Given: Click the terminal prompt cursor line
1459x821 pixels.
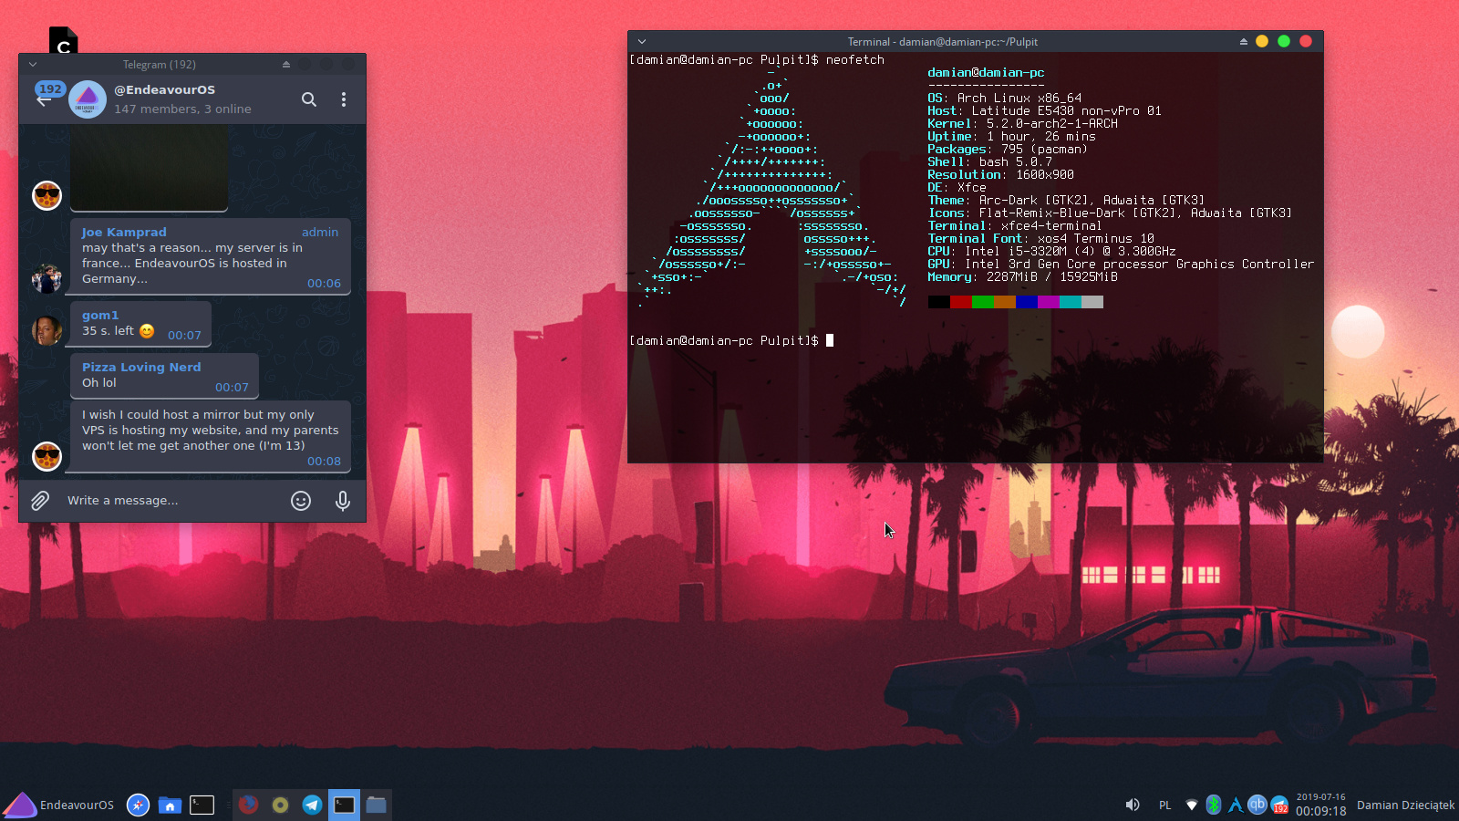Looking at the screenshot, I should [731, 340].
